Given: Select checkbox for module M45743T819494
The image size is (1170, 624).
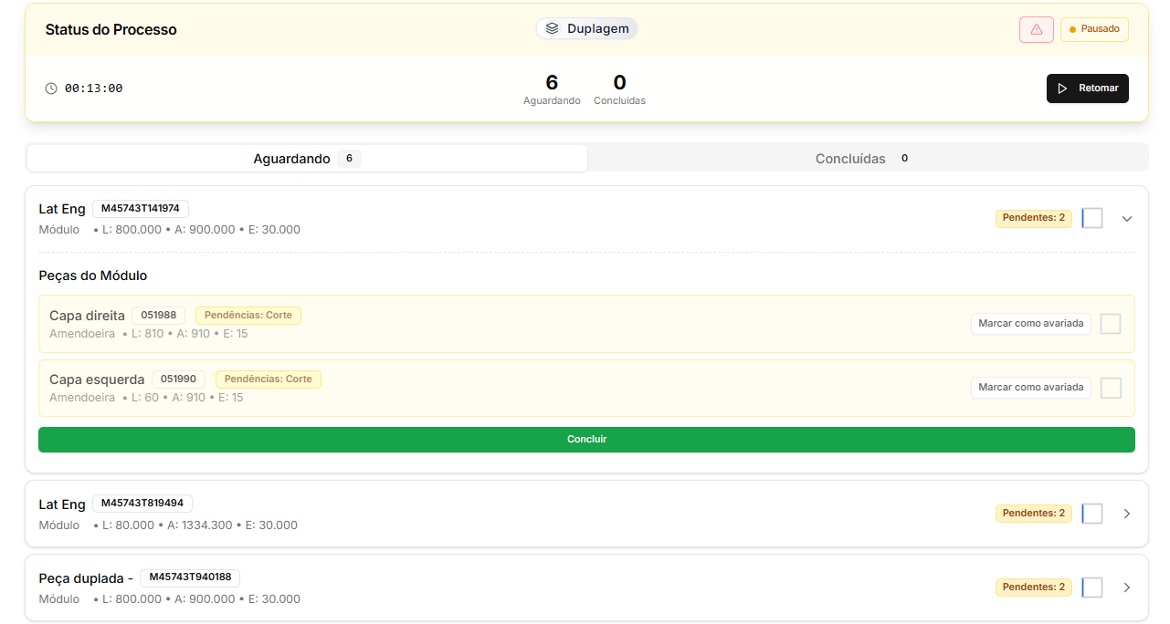Looking at the screenshot, I should coord(1092,514).
